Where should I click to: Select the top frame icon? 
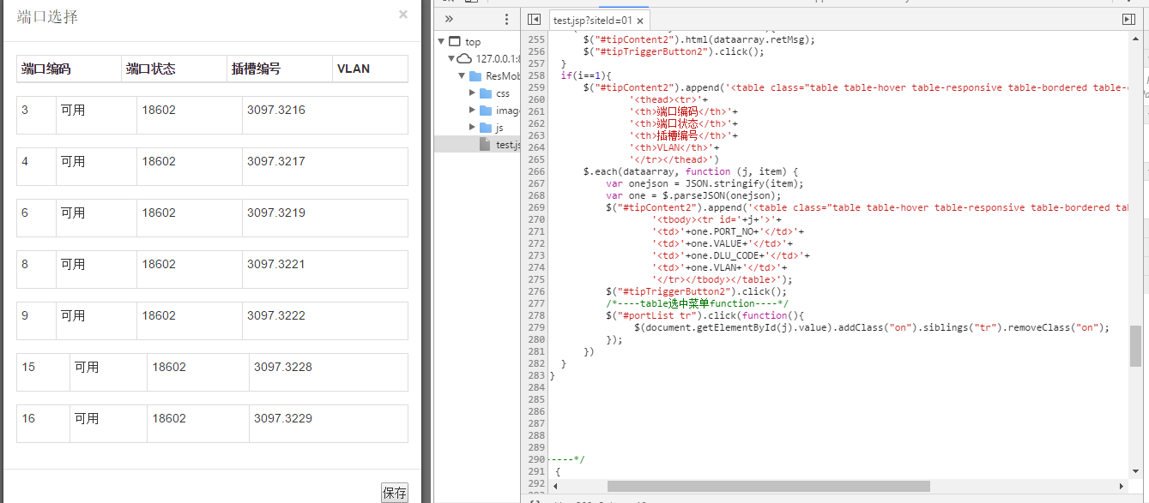(455, 41)
